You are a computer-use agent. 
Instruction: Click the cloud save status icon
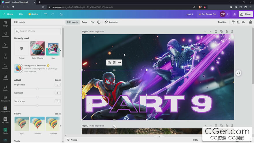[61, 14]
